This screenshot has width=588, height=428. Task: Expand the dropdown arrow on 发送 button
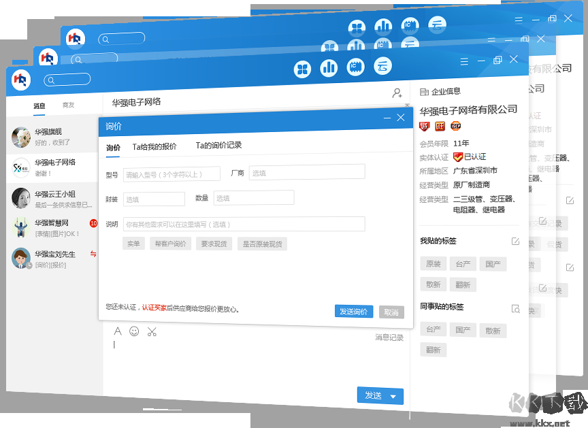tap(393, 397)
